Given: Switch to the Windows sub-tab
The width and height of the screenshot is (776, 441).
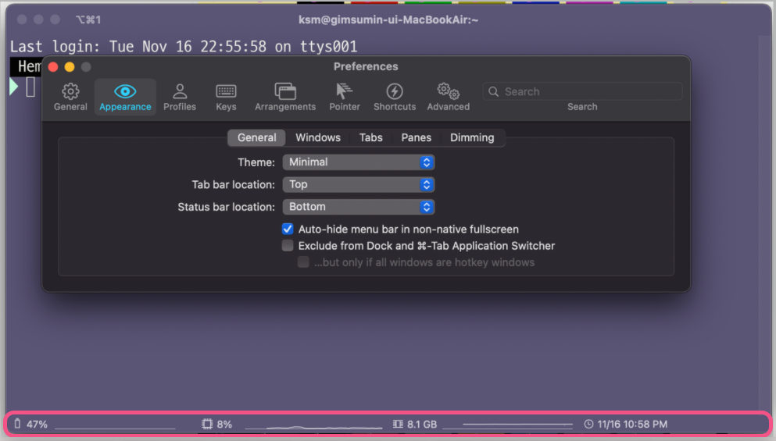Looking at the screenshot, I should click(x=318, y=137).
